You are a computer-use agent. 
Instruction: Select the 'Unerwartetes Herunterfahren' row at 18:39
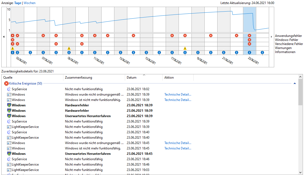click(x=149, y=116)
